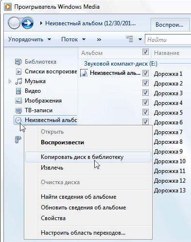
Task: Click the Найти search field
Action: click(x=168, y=39)
